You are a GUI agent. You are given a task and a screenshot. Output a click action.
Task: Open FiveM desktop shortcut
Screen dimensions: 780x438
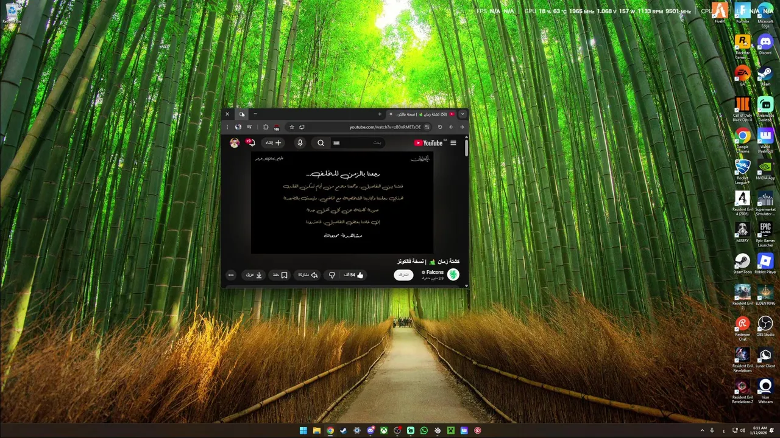pyautogui.click(x=720, y=13)
